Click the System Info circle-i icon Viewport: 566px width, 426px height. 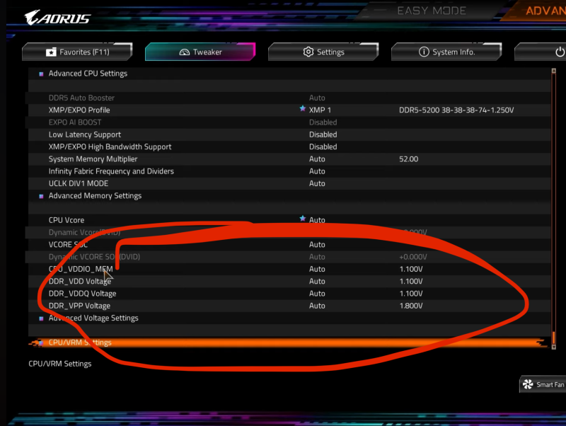(x=424, y=52)
